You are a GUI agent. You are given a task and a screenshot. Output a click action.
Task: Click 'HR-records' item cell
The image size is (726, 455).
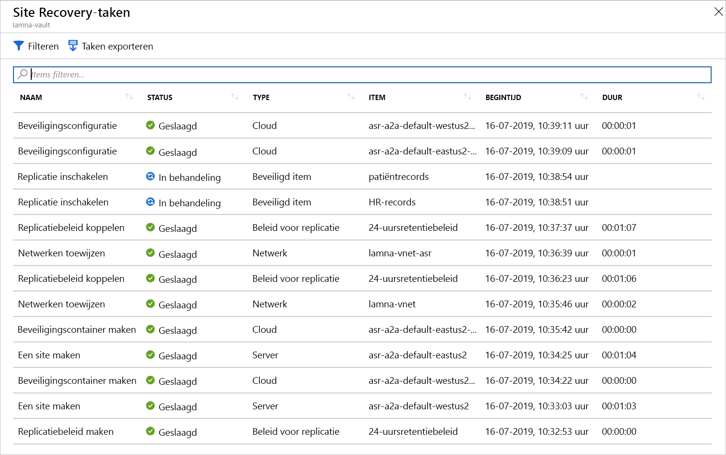coord(392,202)
